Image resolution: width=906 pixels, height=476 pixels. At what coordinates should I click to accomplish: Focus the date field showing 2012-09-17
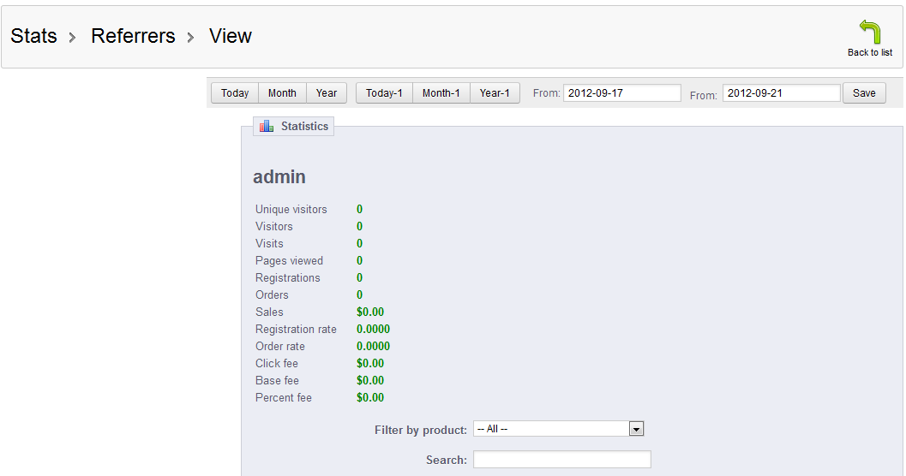pyautogui.click(x=621, y=93)
